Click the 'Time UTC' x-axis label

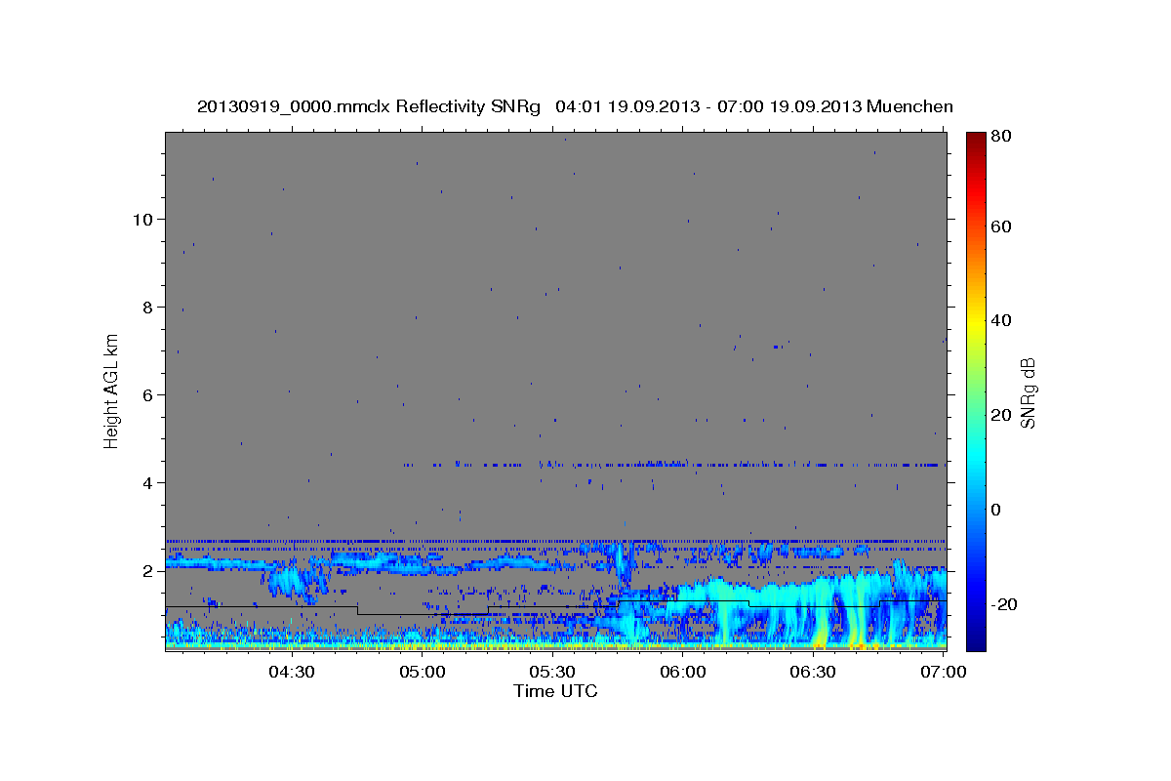click(x=555, y=691)
